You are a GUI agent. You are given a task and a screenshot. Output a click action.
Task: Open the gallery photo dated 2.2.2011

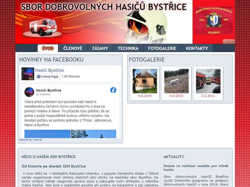208,81
